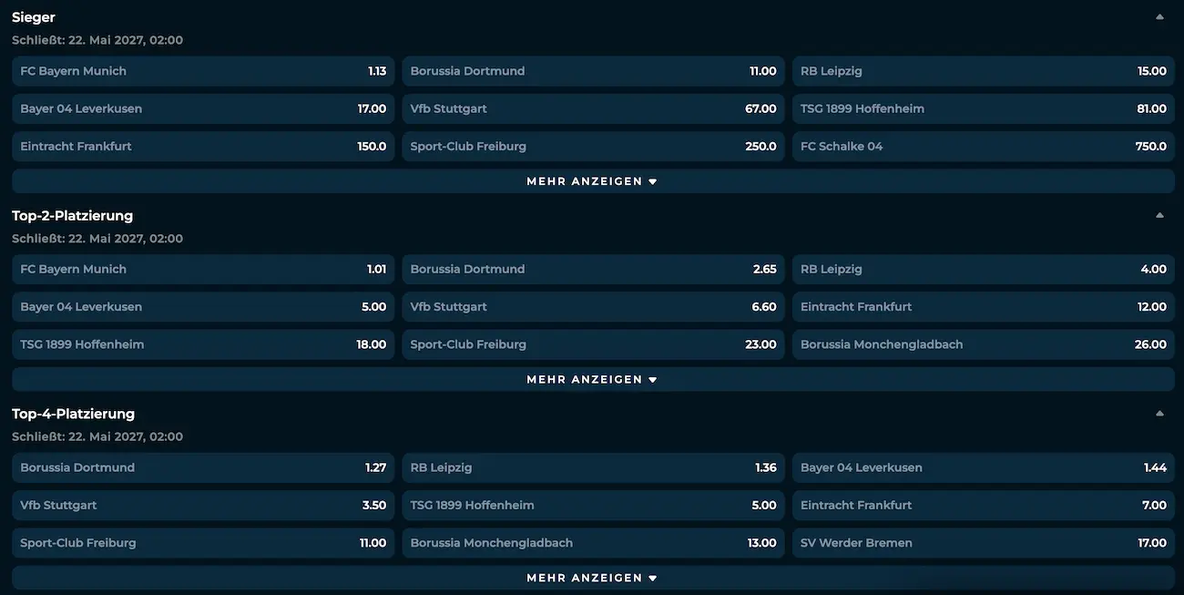
Task: Bet on RB Leipzig winner at 15.00
Action: [x=984, y=71]
